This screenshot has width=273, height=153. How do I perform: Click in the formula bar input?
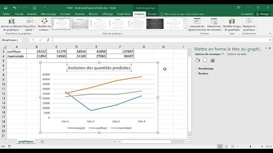[x=160, y=40]
